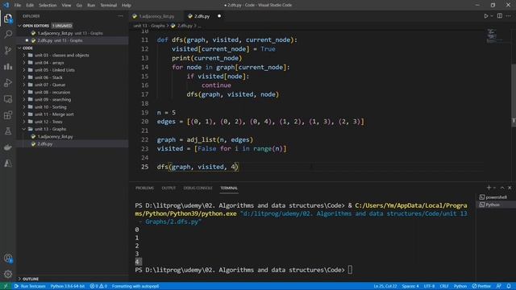Viewport: 516px width, 290px height.
Task: Open the Docker whale view
Action: point(8,147)
